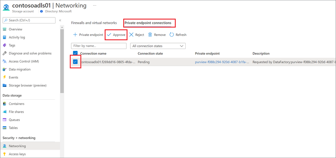
Task: Click the Filter by name field
Action: tap(99, 46)
